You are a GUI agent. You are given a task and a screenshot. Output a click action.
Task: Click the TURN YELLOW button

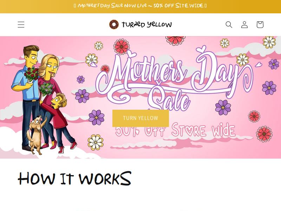pos(140,118)
